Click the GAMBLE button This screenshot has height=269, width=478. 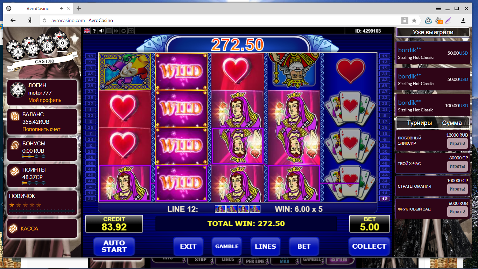pos(227,246)
